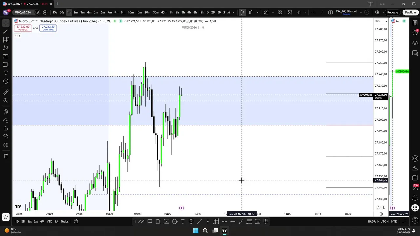The height and width of the screenshot is (236, 420).
Task: Select the trend line drawing tool
Action: (x=6, y=31)
